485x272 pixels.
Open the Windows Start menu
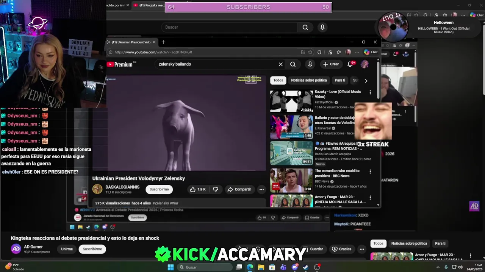pyautogui.click(x=171, y=267)
